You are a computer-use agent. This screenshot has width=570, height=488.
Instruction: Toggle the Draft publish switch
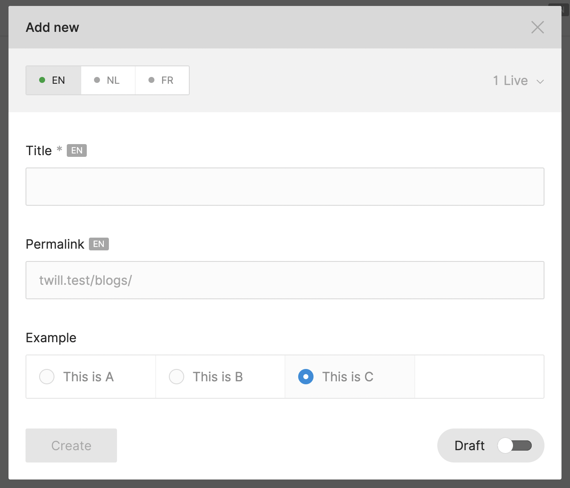point(515,445)
